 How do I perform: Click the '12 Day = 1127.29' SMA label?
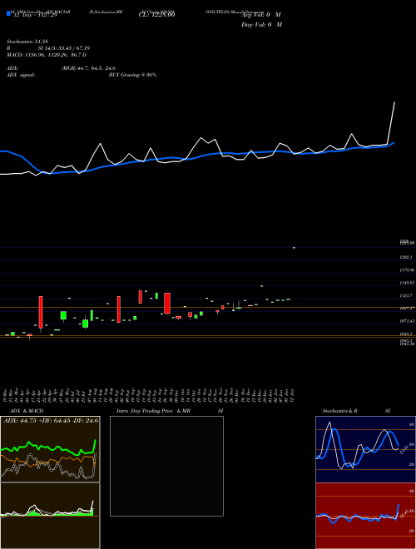pyautogui.click(x=35, y=15)
